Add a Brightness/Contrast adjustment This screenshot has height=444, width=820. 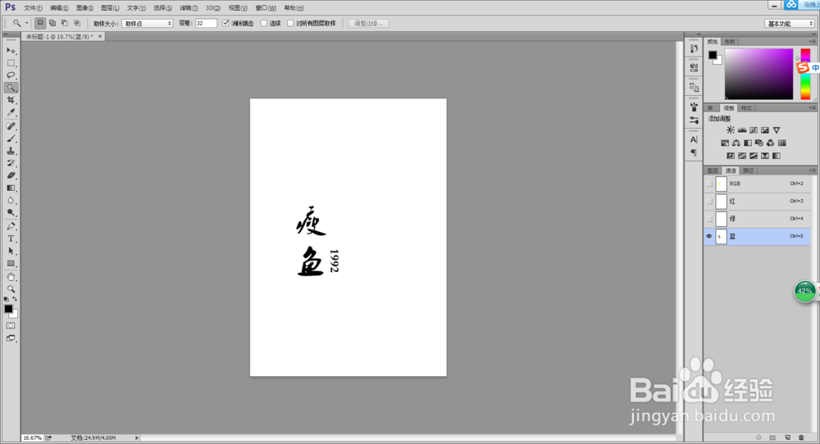coord(731,130)
